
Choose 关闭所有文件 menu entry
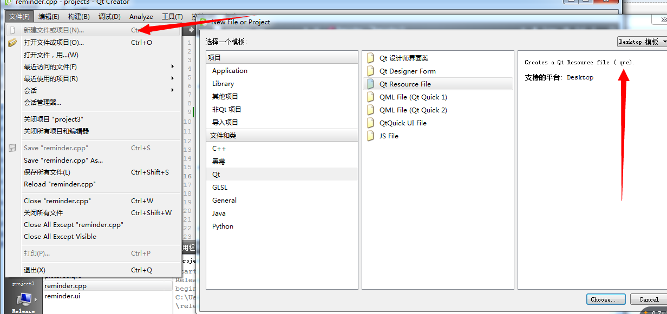(93, 212)
